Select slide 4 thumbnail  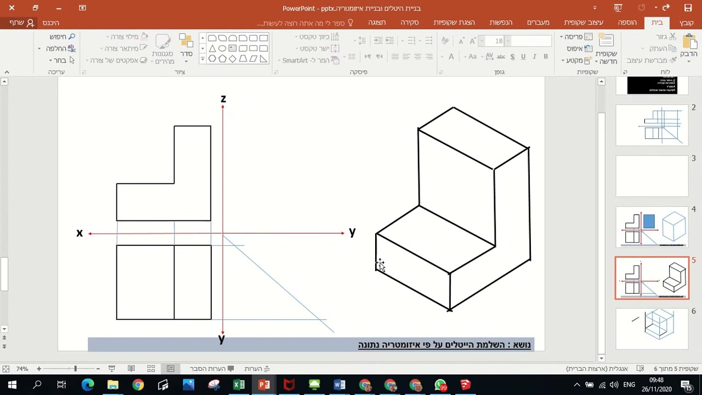click(652, 227)
